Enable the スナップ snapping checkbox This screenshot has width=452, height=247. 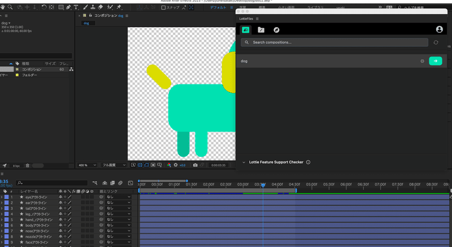(x=163, y=7)
